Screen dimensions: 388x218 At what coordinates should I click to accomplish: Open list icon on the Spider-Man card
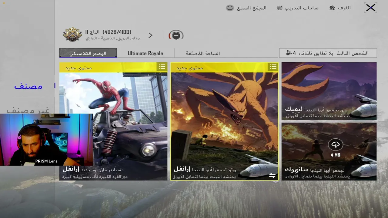[x=162, y=67]
